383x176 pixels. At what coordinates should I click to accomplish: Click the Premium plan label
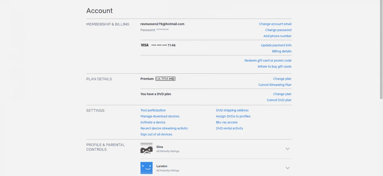point(147,79)
